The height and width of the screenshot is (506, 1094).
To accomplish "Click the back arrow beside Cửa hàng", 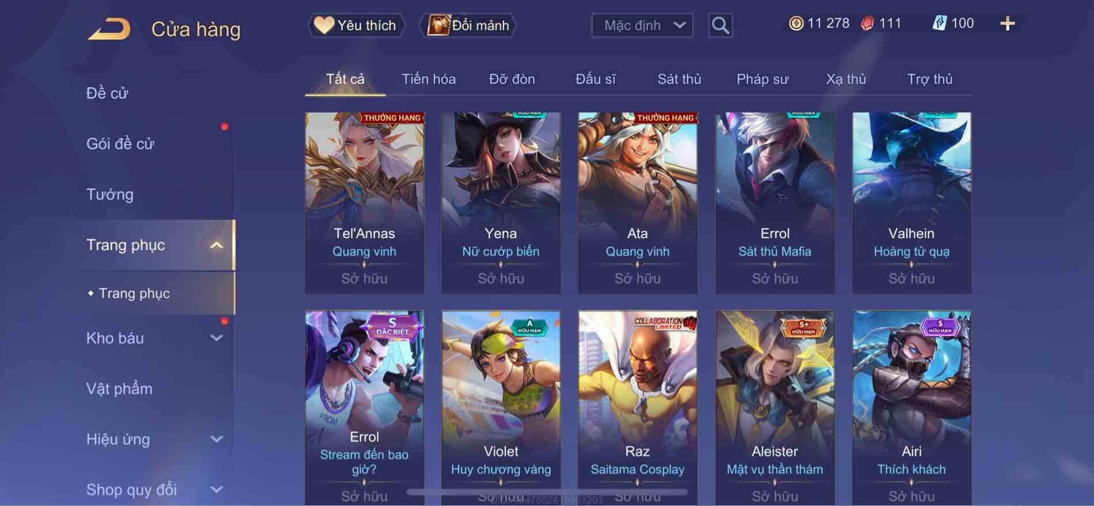I will 109,29.
